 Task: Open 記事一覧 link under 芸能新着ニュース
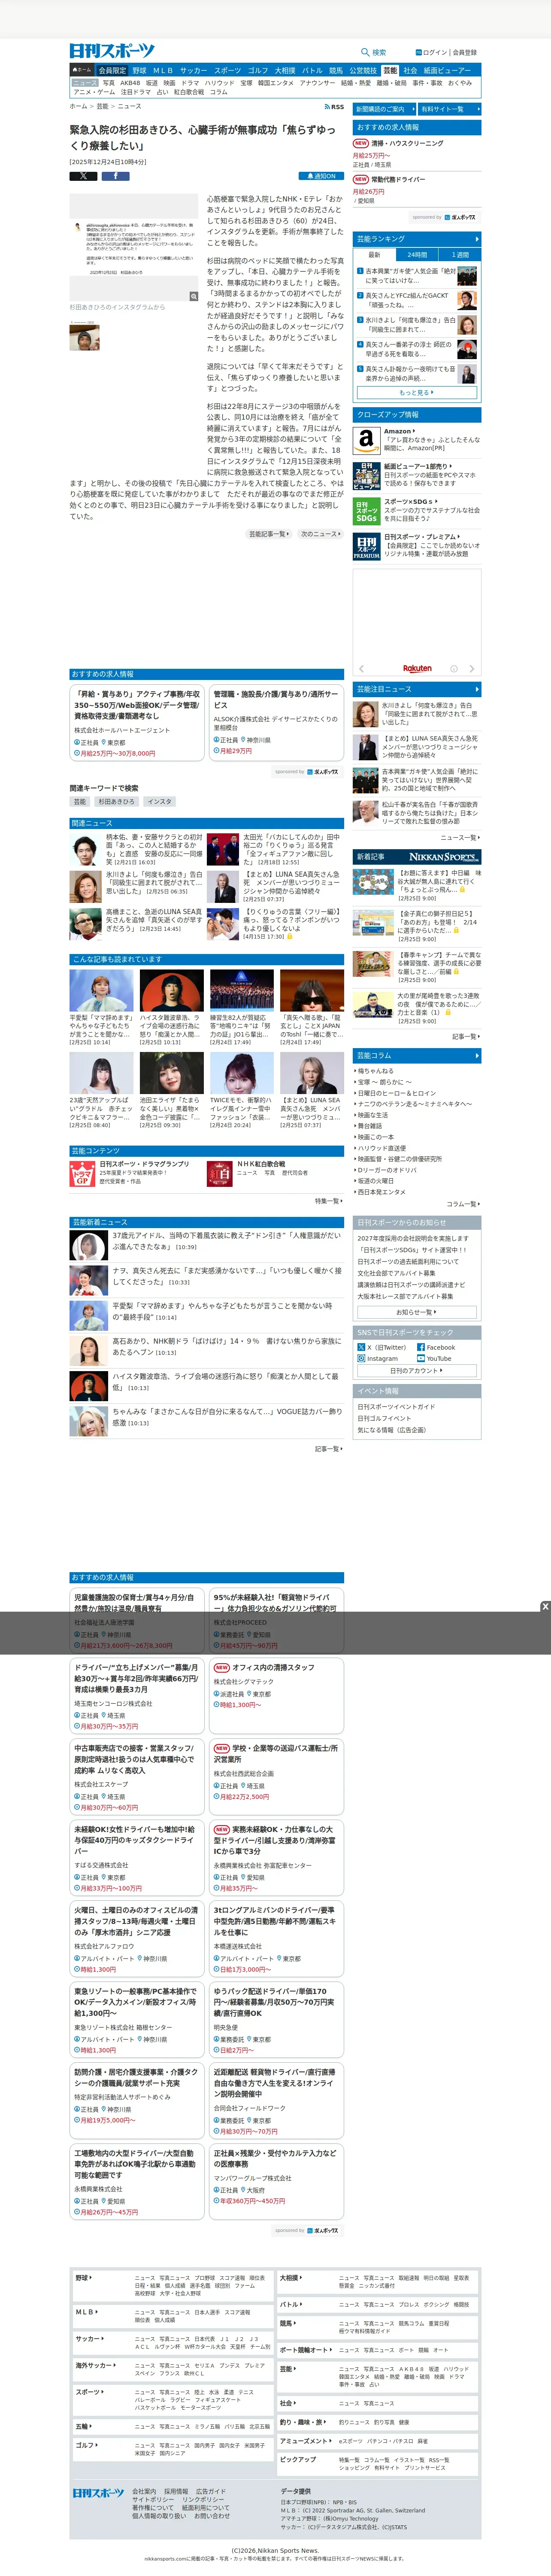coord(328,1448)
